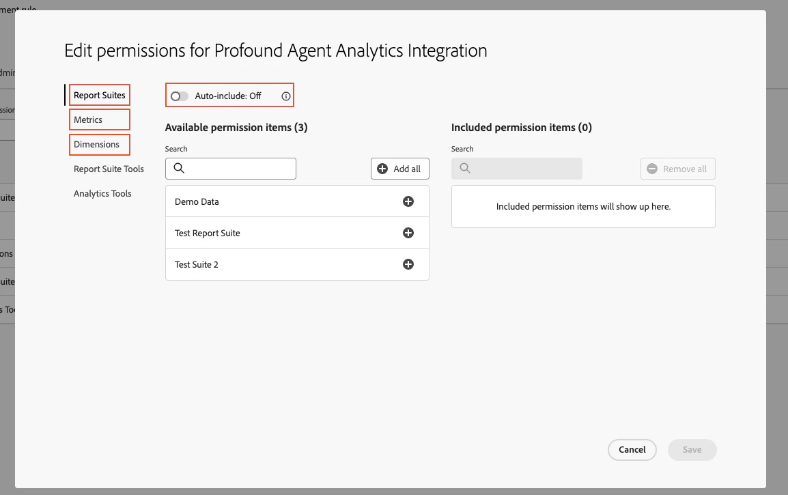Click the Available permission items (3) heading
The height and width of the screenshot is (495, 788).
[x=236, y=128]
